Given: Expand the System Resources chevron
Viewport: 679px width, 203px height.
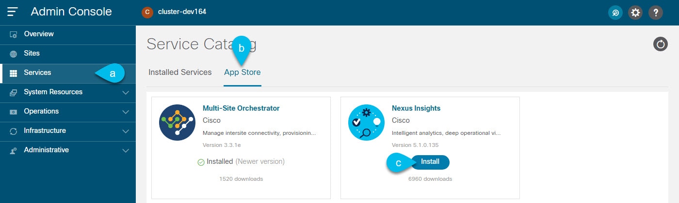Looking at the screenshot, I should (126, 92).
